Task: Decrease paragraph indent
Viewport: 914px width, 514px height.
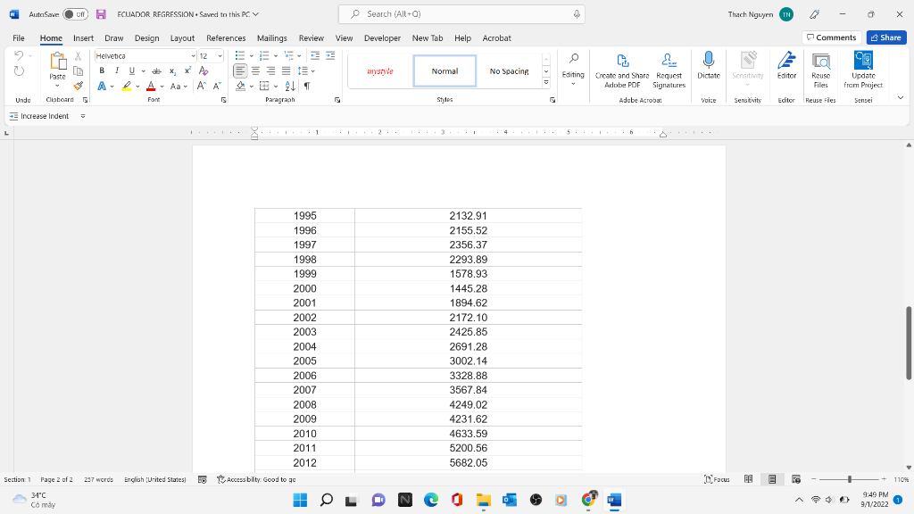Action: click(315, 55)
